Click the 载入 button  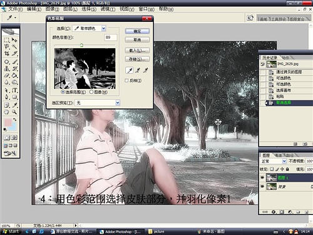[137, 51]
